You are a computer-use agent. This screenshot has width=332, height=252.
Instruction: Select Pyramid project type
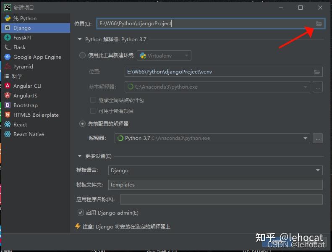36,67
